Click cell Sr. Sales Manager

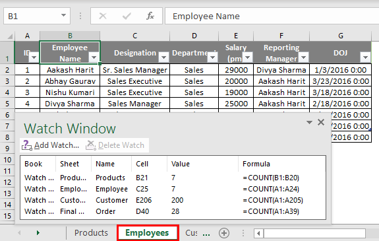pos(135,70)
